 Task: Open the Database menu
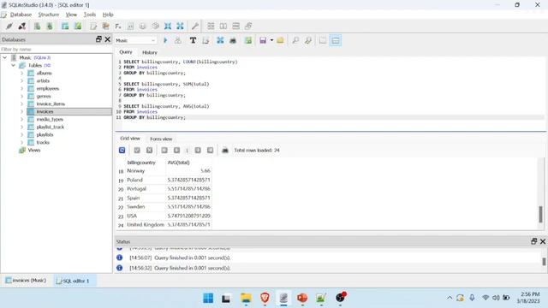click(21, 15)
